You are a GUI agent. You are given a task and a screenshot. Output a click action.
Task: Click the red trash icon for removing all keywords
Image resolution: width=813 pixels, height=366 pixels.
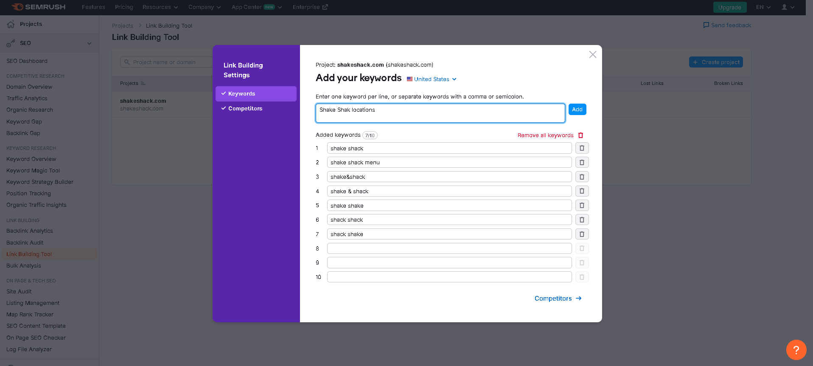click(580, 135)
